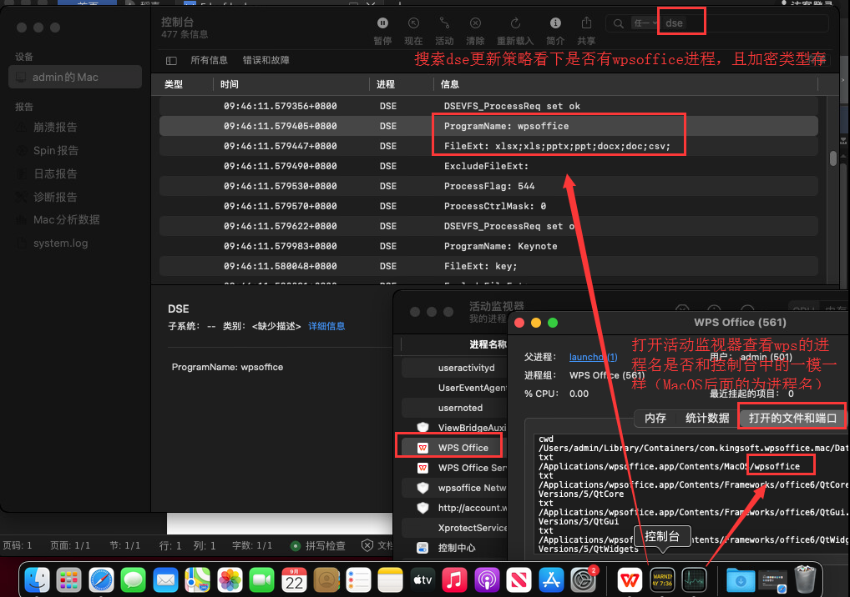Switch to the 打开的文件和端口 tab
This screenshot has width=850, height=597.
792,418
